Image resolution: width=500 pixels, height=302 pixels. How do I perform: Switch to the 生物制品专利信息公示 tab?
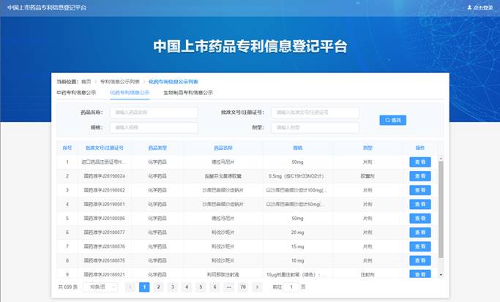pyautogui.click(x=187, y=93)
